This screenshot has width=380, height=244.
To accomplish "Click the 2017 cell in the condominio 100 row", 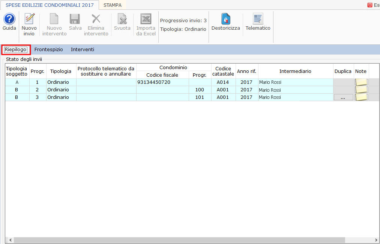I will pos(247,90).
